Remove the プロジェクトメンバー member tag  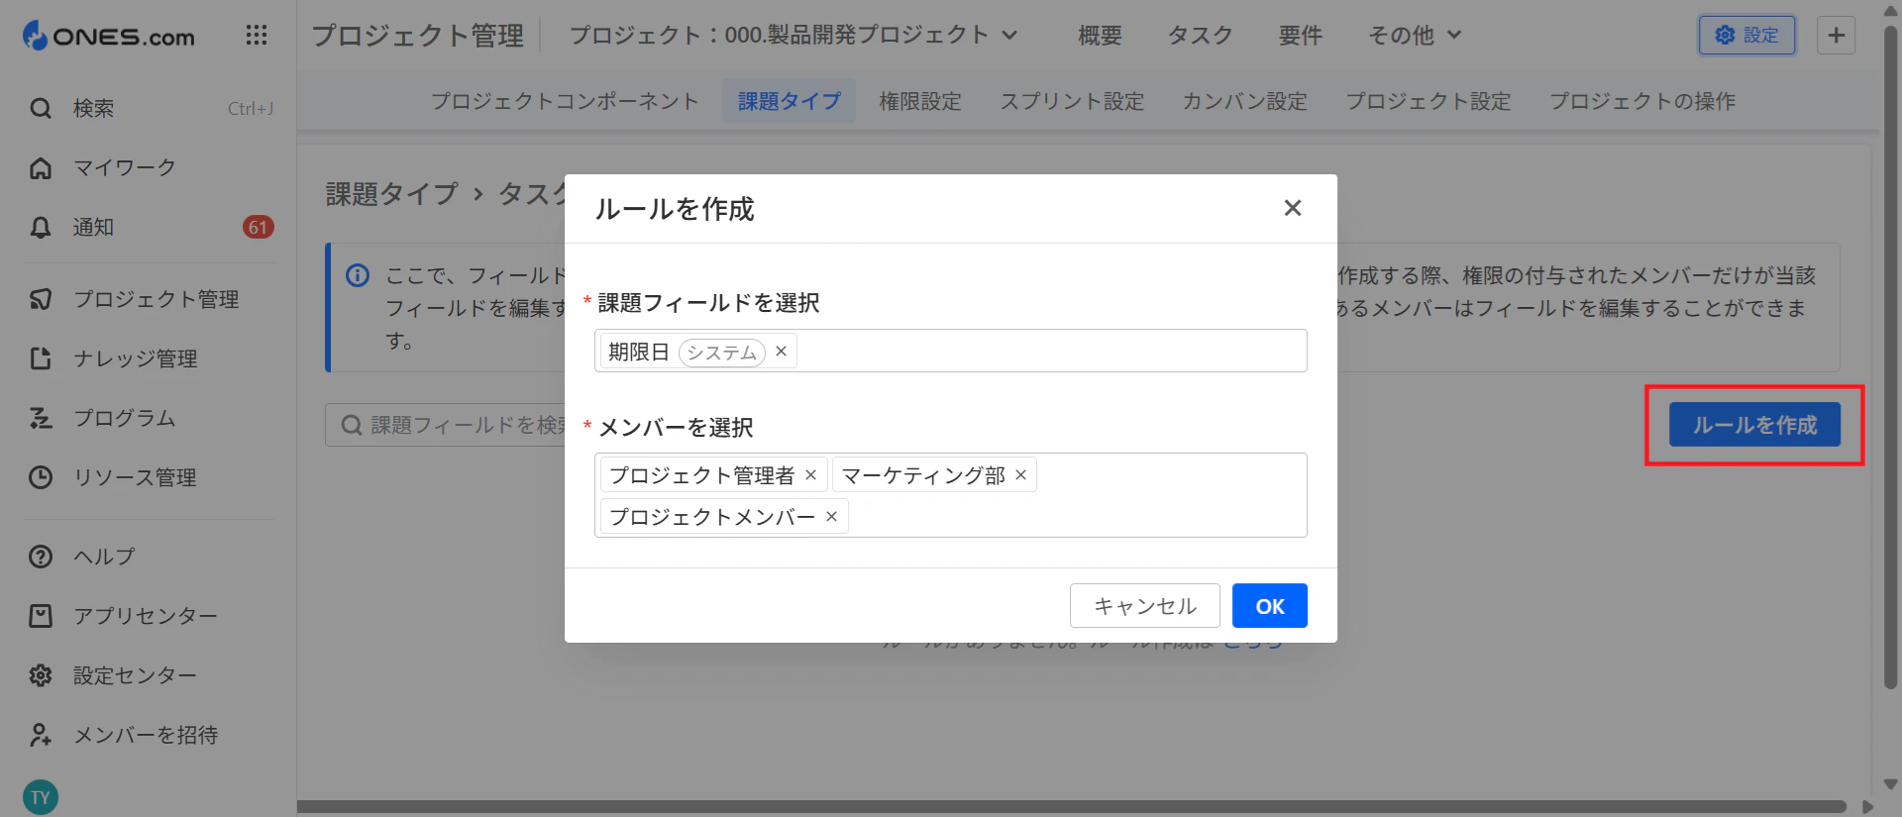click(x=831, y=517)
